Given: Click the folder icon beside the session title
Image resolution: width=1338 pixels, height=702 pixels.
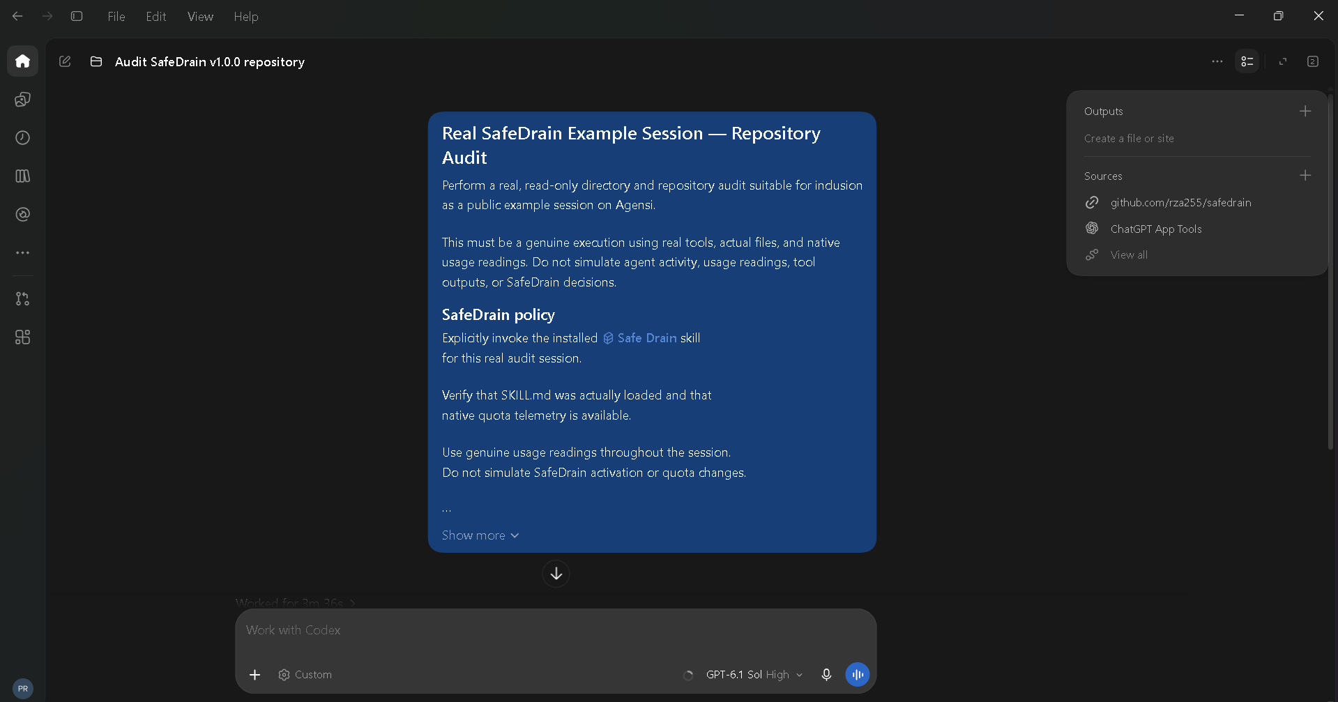Looking at the screenshot, I should [x=96, y=61].
